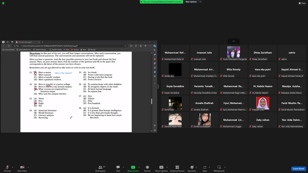This screenshot has width=308, height=173.
Task: Click the favorite star in address bar
Action: [x=125, y=46]
